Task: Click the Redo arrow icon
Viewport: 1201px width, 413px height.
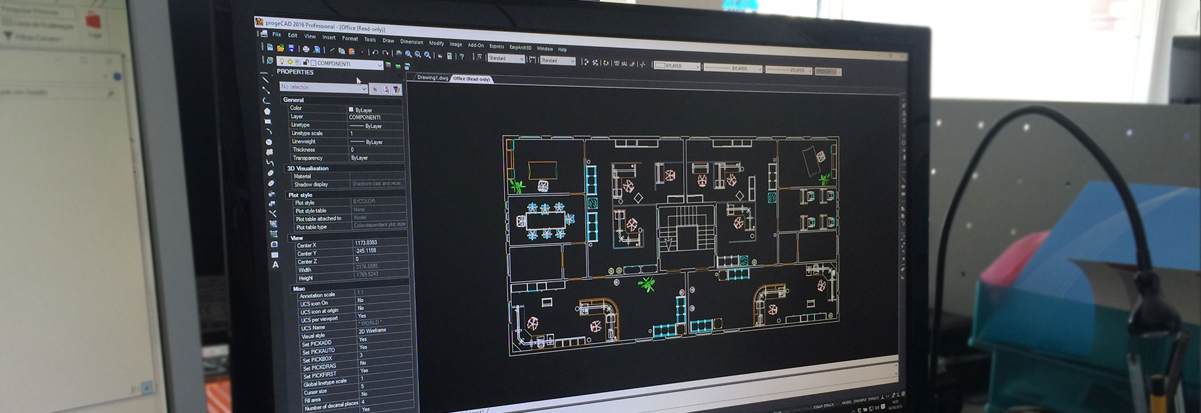Action: 385,53
